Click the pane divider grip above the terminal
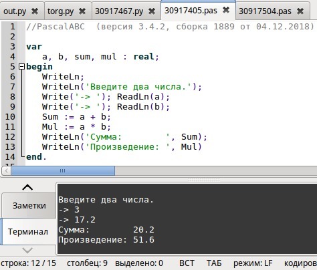This screenshot has width=317, height=270. (204, 180)
